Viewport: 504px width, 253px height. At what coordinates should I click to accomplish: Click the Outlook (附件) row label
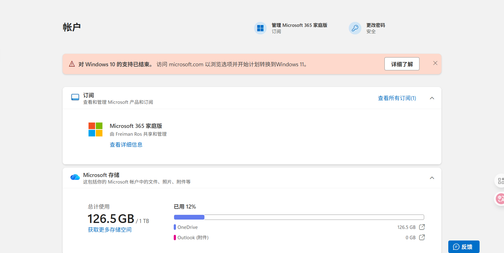coord(193,237)
